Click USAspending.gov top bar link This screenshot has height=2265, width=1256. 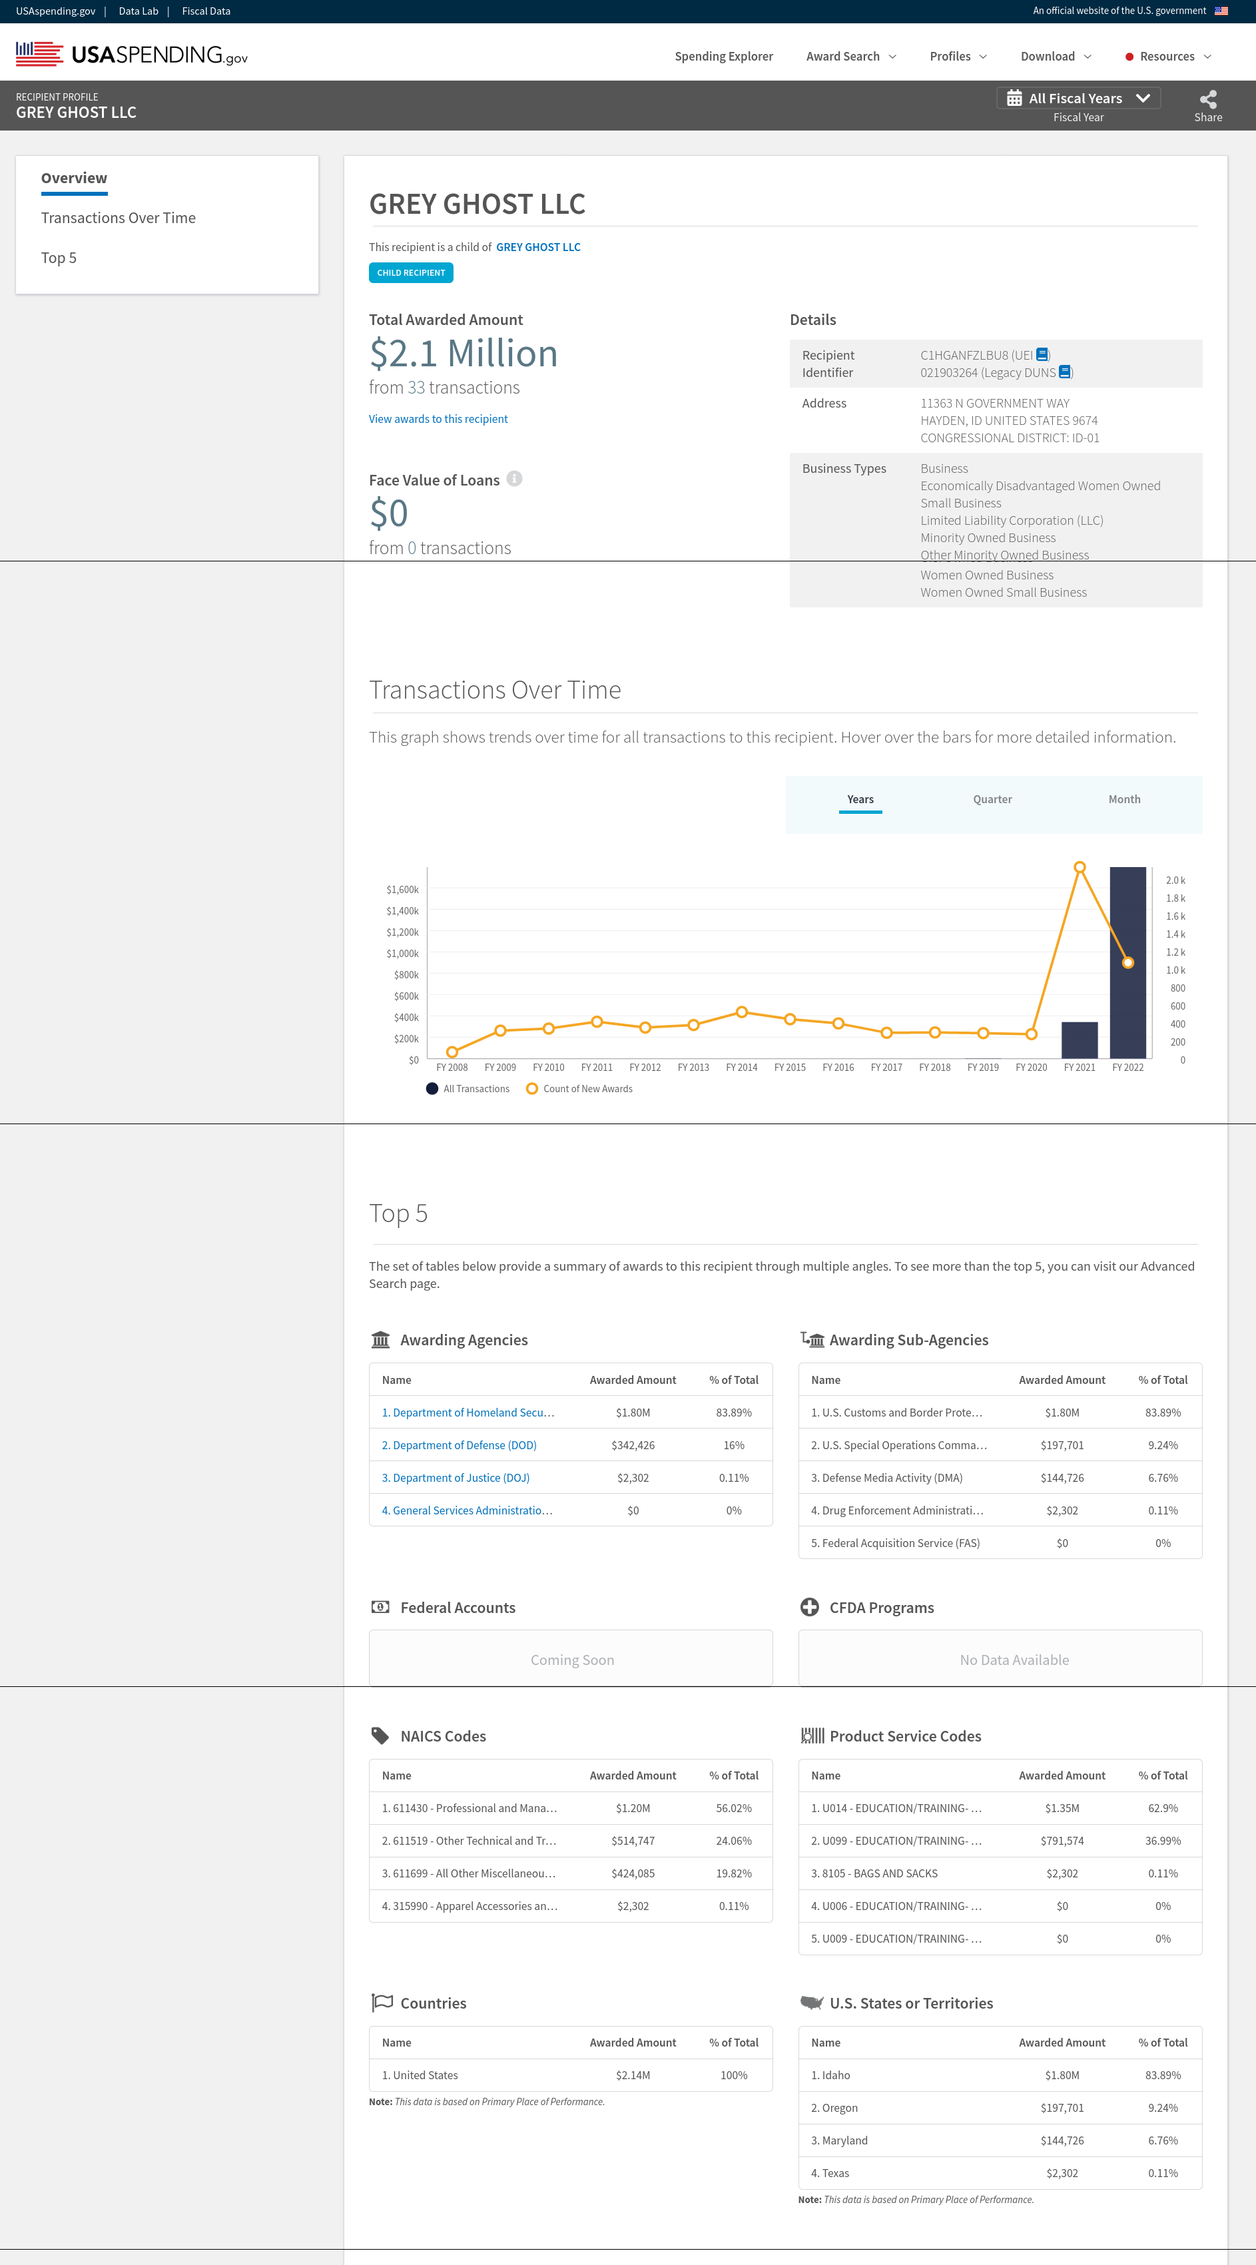point(55,11)
